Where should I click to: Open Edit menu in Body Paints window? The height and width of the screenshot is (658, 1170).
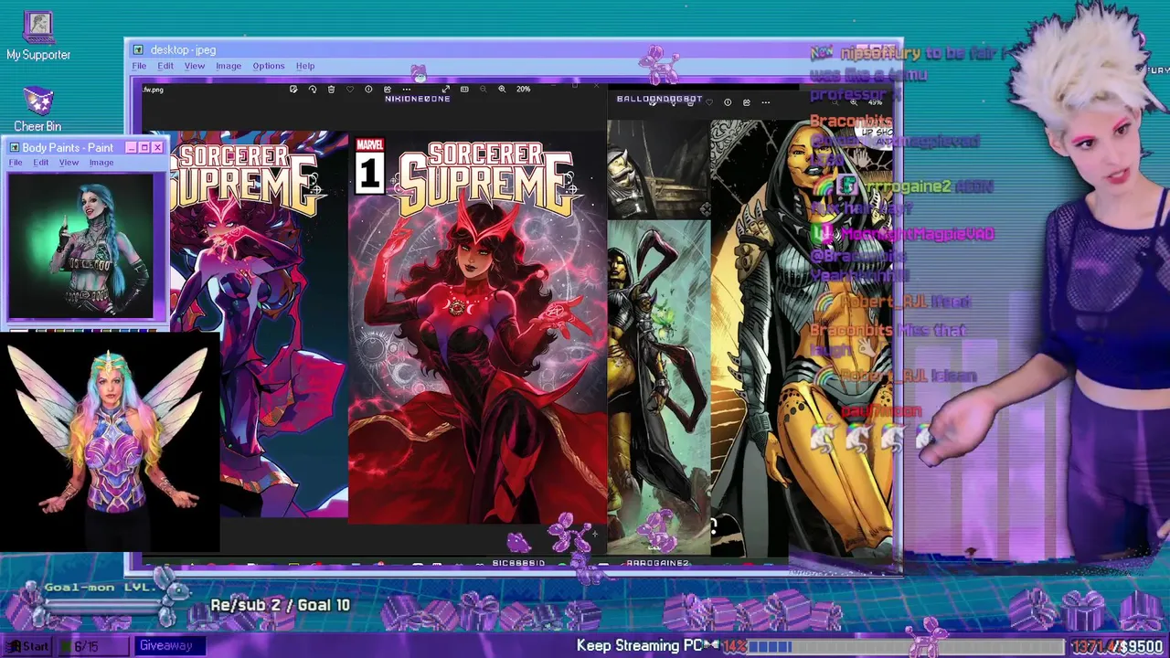pos(41,163)
